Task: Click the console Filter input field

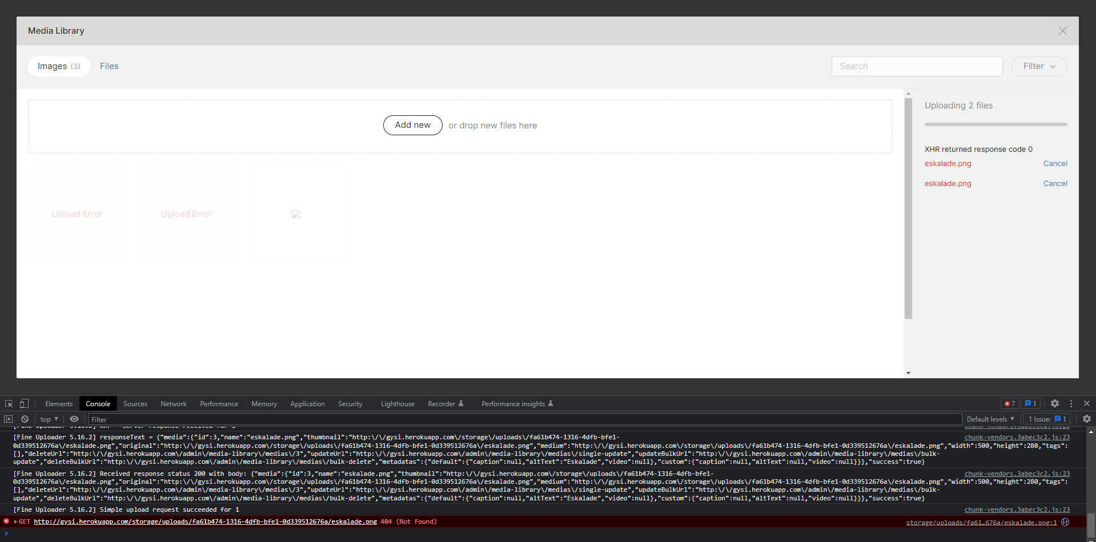Action: (x=228, y=419)
